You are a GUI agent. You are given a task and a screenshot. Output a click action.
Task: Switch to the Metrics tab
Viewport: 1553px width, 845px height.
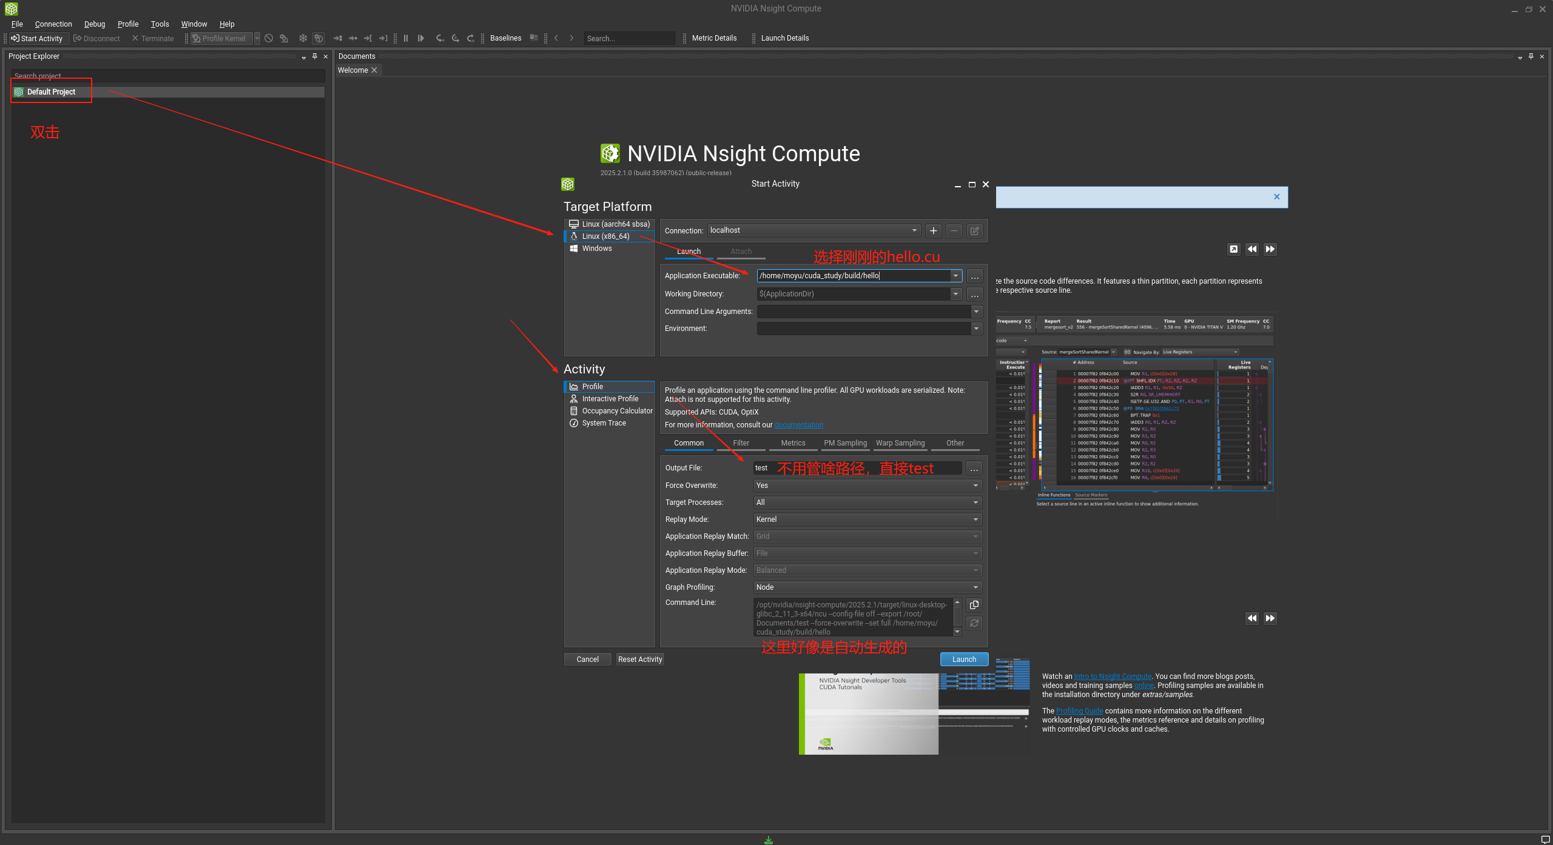[793, 443]
